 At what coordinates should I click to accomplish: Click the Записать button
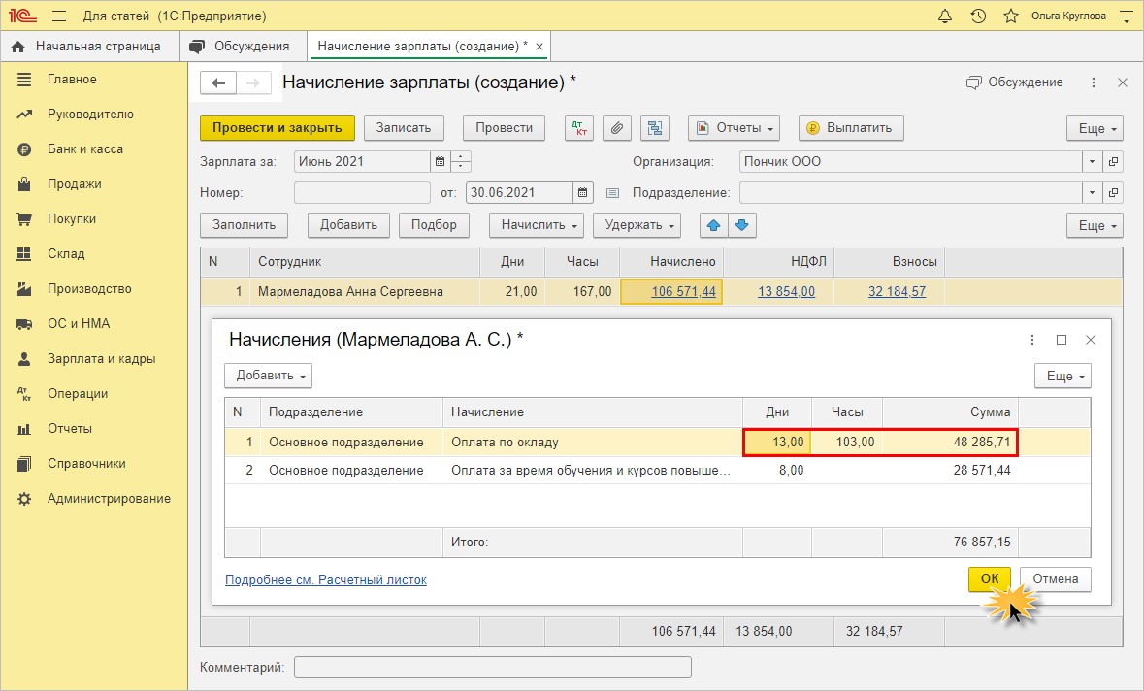tap(404, 128)
